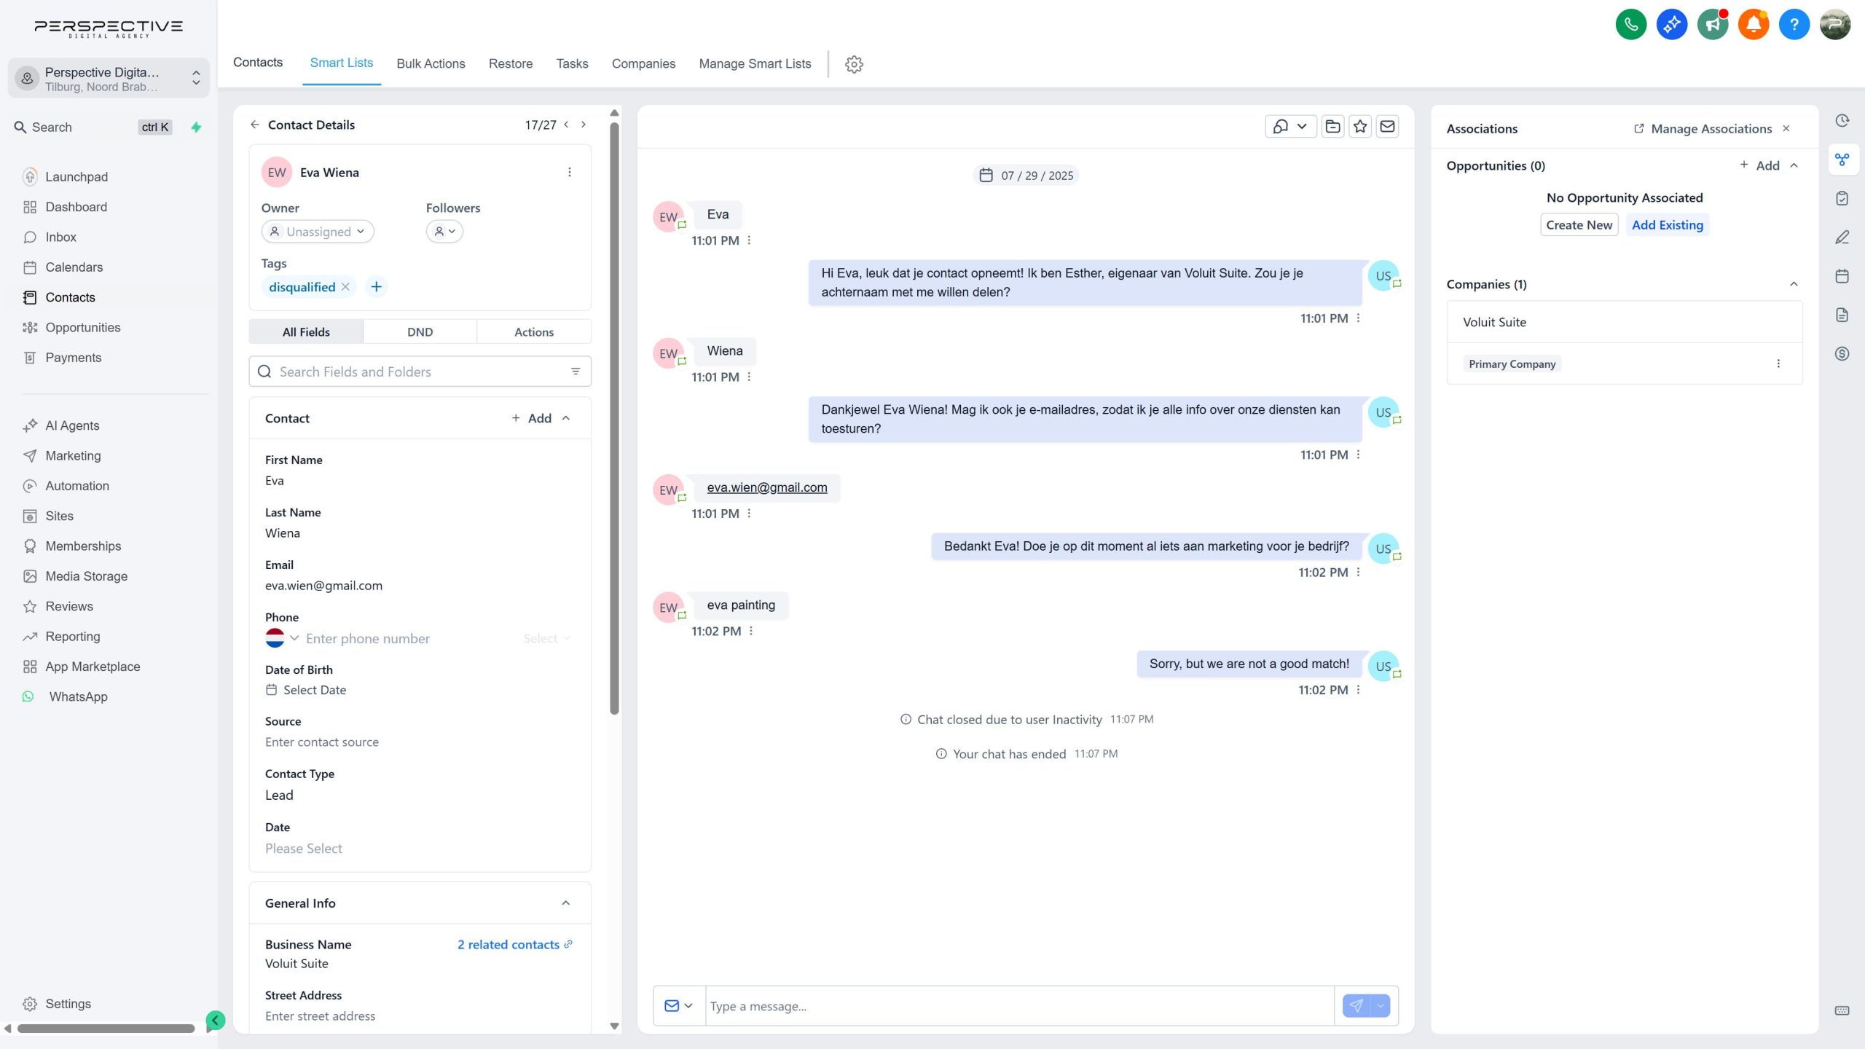Click the payments dollar icon in right rail

pyautogui.click(x=1842, y=354)
